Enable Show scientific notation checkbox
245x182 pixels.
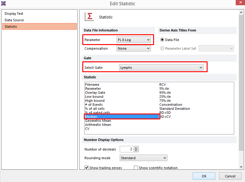[x=136, y=168]
